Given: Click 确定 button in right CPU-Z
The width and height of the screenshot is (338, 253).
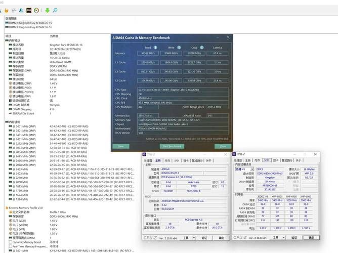Looking at the screenshot, I should pyautogui.click(x=311, y=237).
